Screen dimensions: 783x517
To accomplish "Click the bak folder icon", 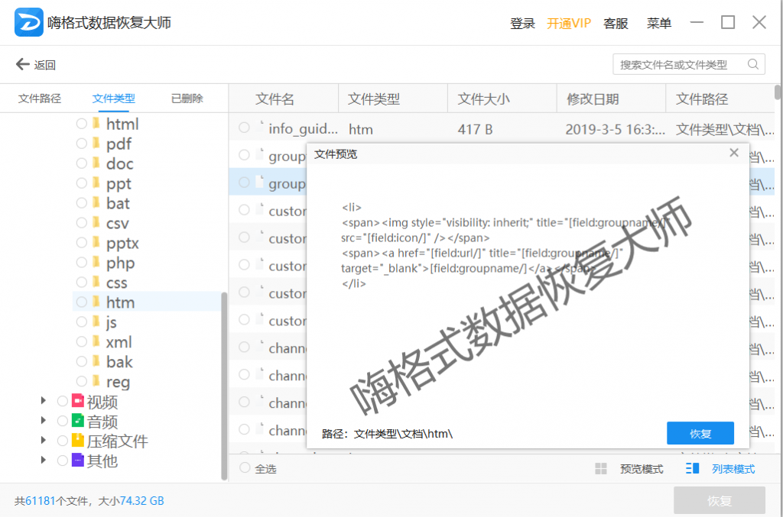I will point(96,361).
